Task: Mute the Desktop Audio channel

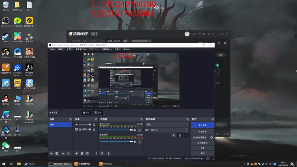Action: tap(135, 142)
